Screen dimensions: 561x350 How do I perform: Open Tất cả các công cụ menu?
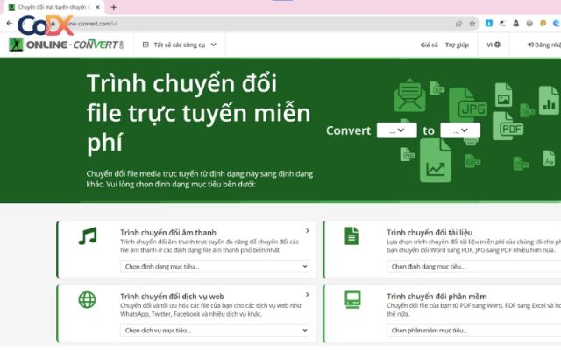point(180,45)
